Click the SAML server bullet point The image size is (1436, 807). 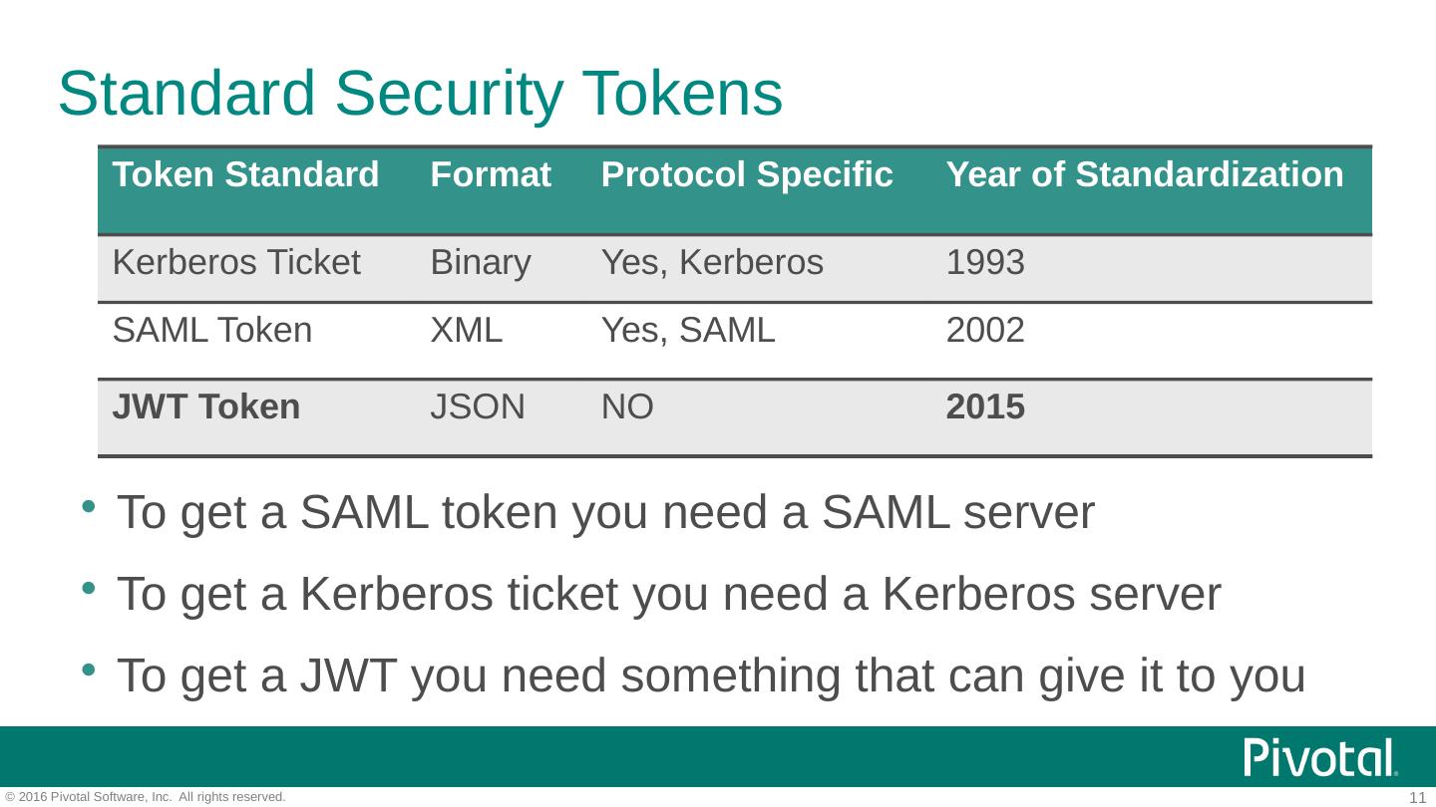(605, 513)
